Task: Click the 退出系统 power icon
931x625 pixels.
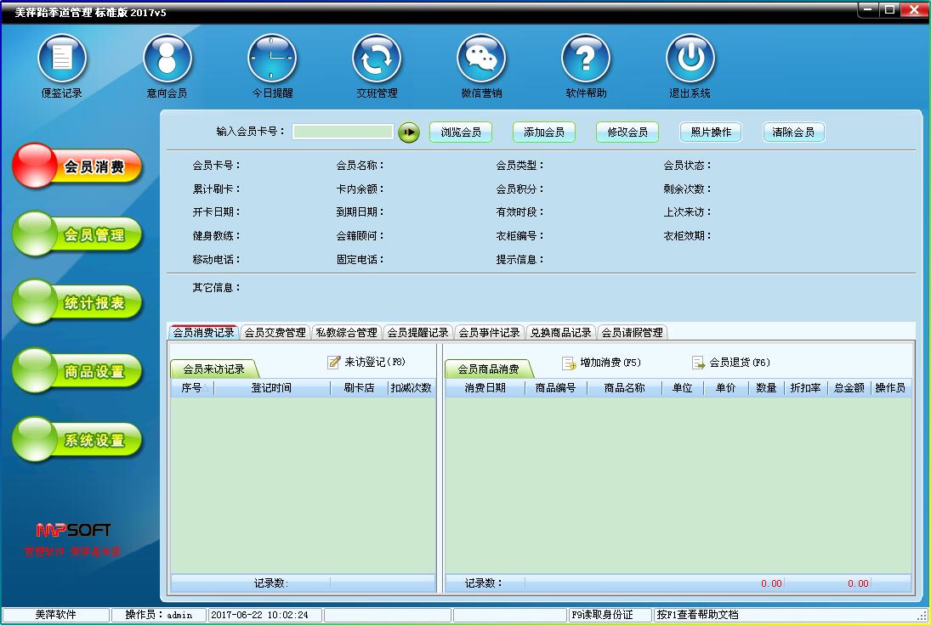Action: click(690, 58)
